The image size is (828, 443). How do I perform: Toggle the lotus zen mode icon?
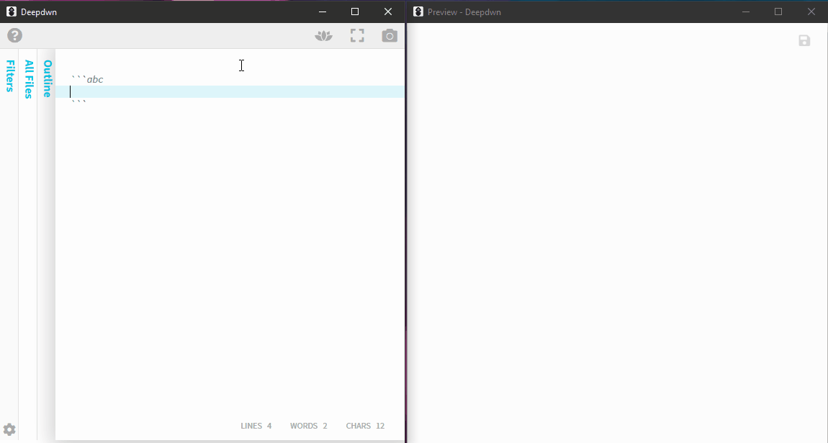(x=324, y=36)
